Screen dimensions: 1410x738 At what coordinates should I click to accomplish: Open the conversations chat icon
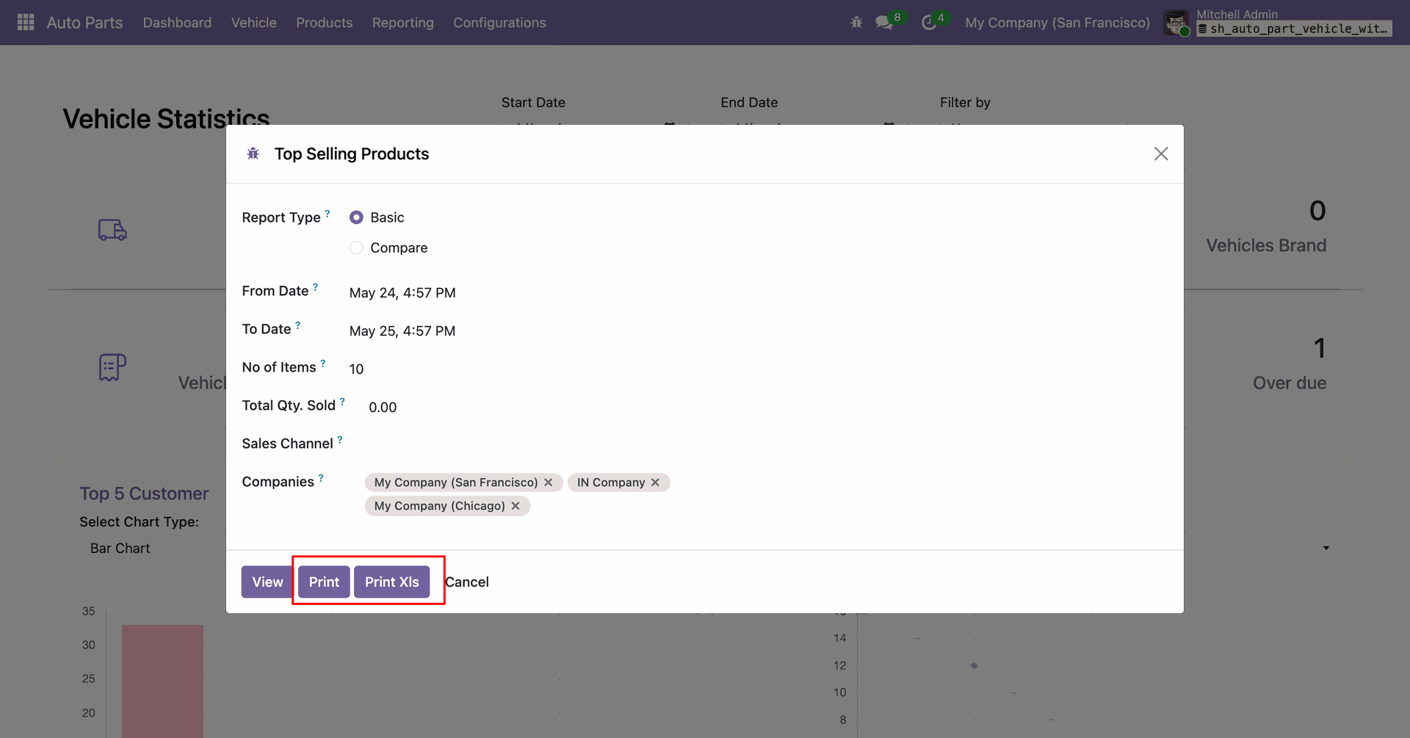884,23
